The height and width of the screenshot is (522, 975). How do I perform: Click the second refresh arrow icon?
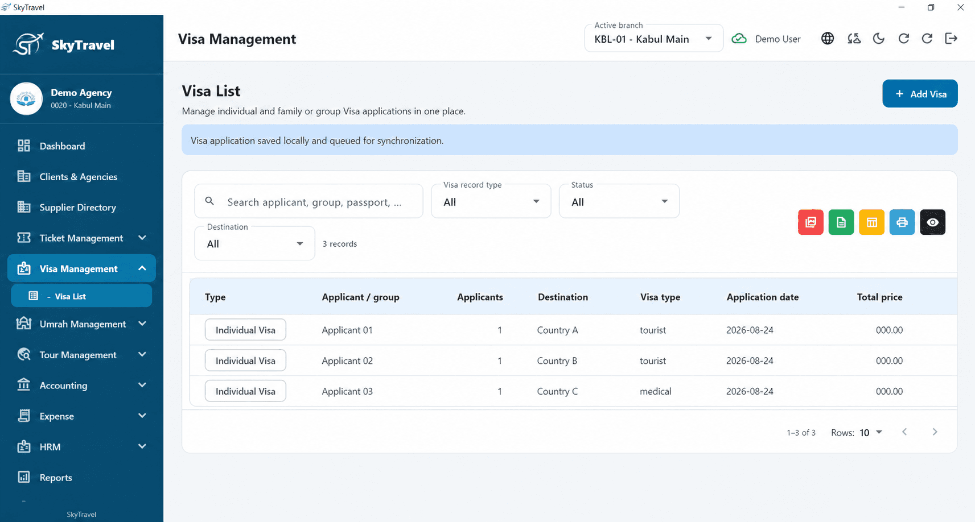(x=927, y=38)
